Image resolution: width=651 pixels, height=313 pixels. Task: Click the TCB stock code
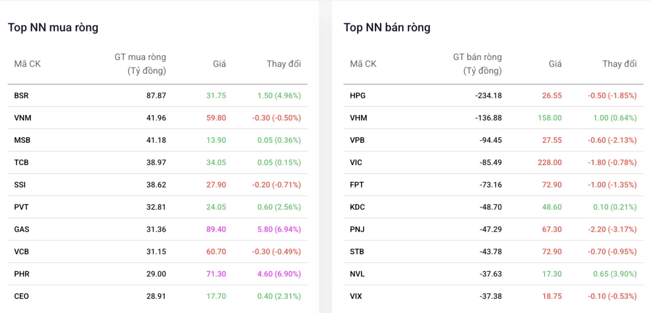coord(21,163)
